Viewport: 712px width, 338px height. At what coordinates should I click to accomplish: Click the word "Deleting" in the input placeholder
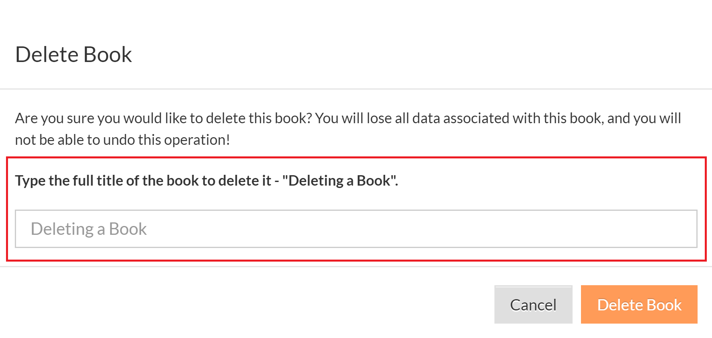click(x=62, y=229)
